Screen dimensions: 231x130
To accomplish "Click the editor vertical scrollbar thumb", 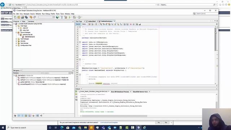I will pos(215,39).
